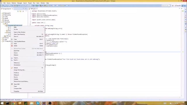
Task: Open the Search menu
Action: tap(25, 3)
